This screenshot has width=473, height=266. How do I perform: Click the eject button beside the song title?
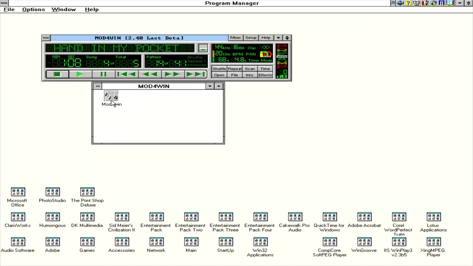point(203,48)
